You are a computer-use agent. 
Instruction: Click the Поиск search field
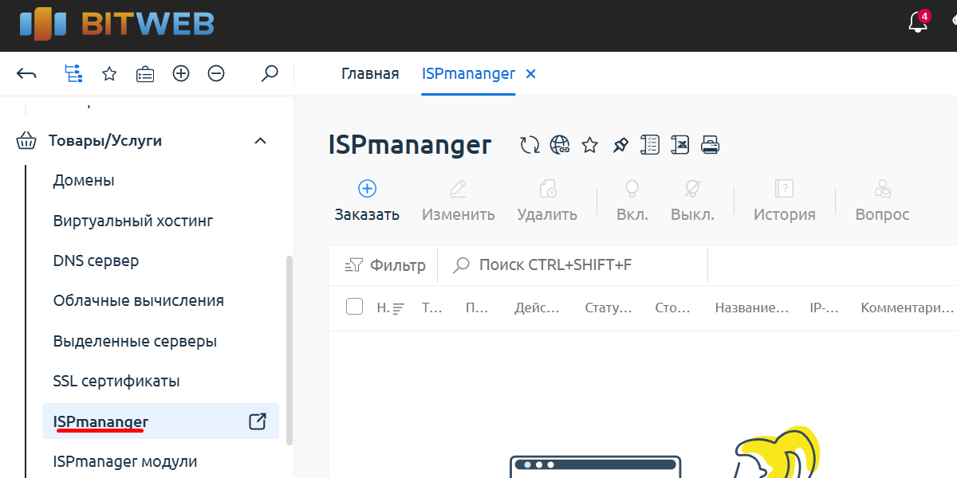574,265
